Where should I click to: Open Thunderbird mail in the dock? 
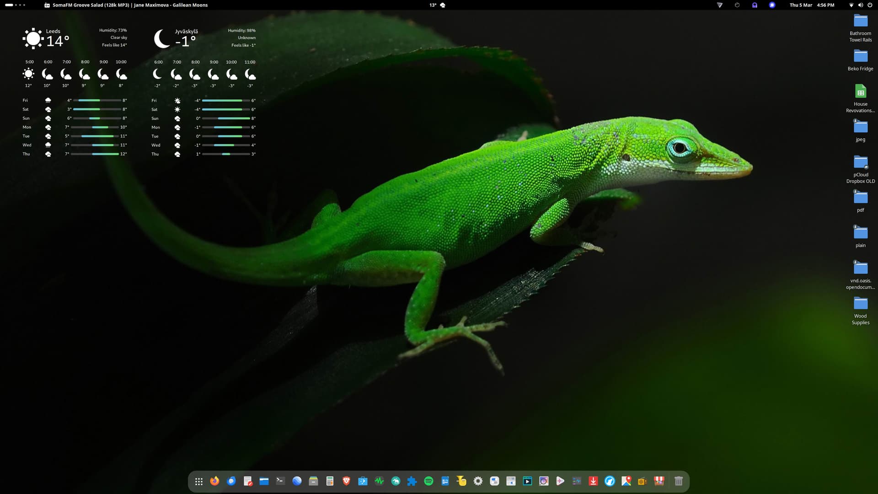(231, 481)
